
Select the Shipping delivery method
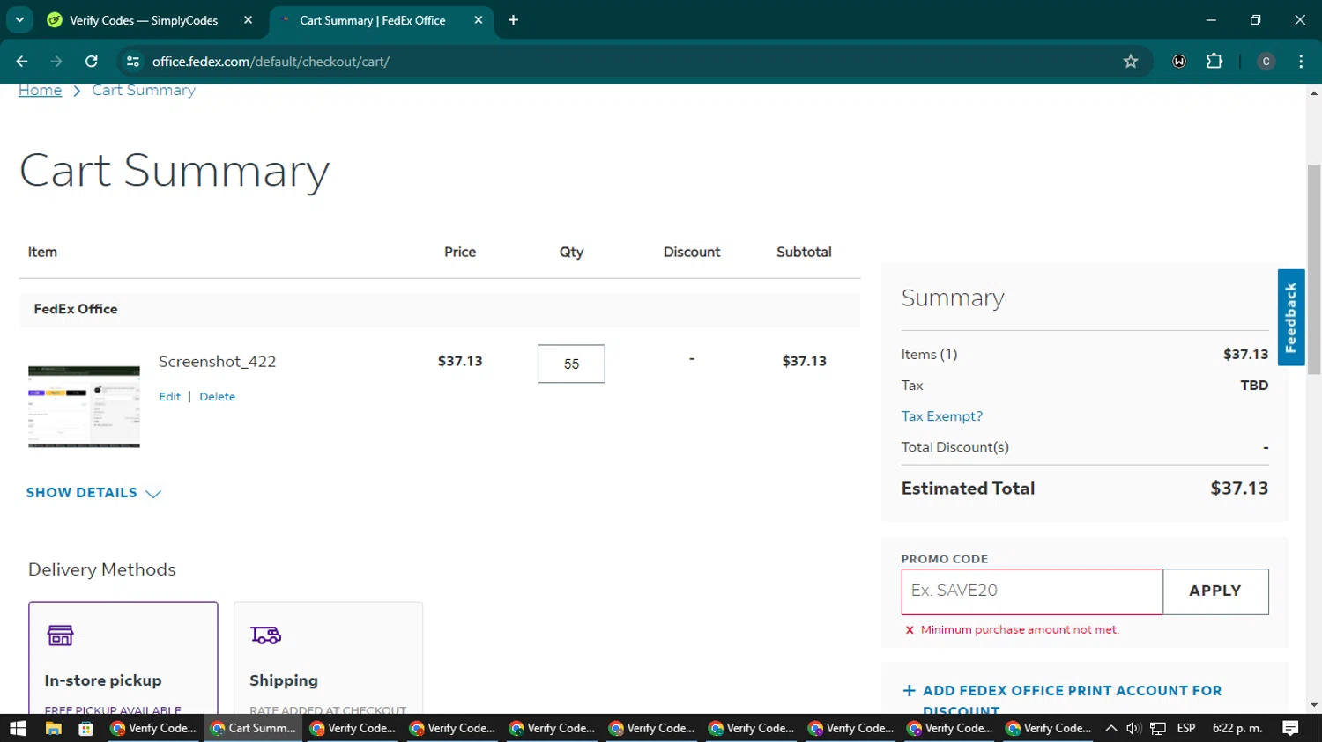pos(328,658)
